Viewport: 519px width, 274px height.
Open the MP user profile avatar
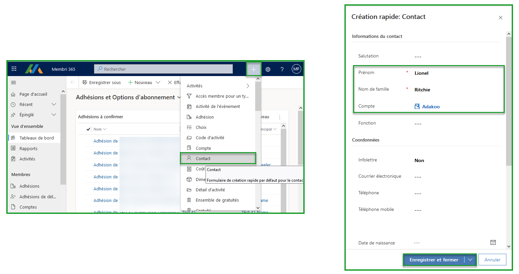point(296,69)
